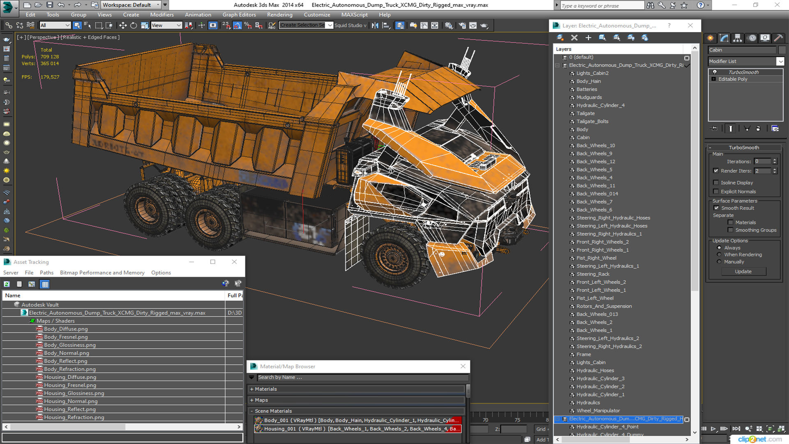The image size is (789, 444).
Task: Click Delete layer X icon
Action: click(574, 37)
